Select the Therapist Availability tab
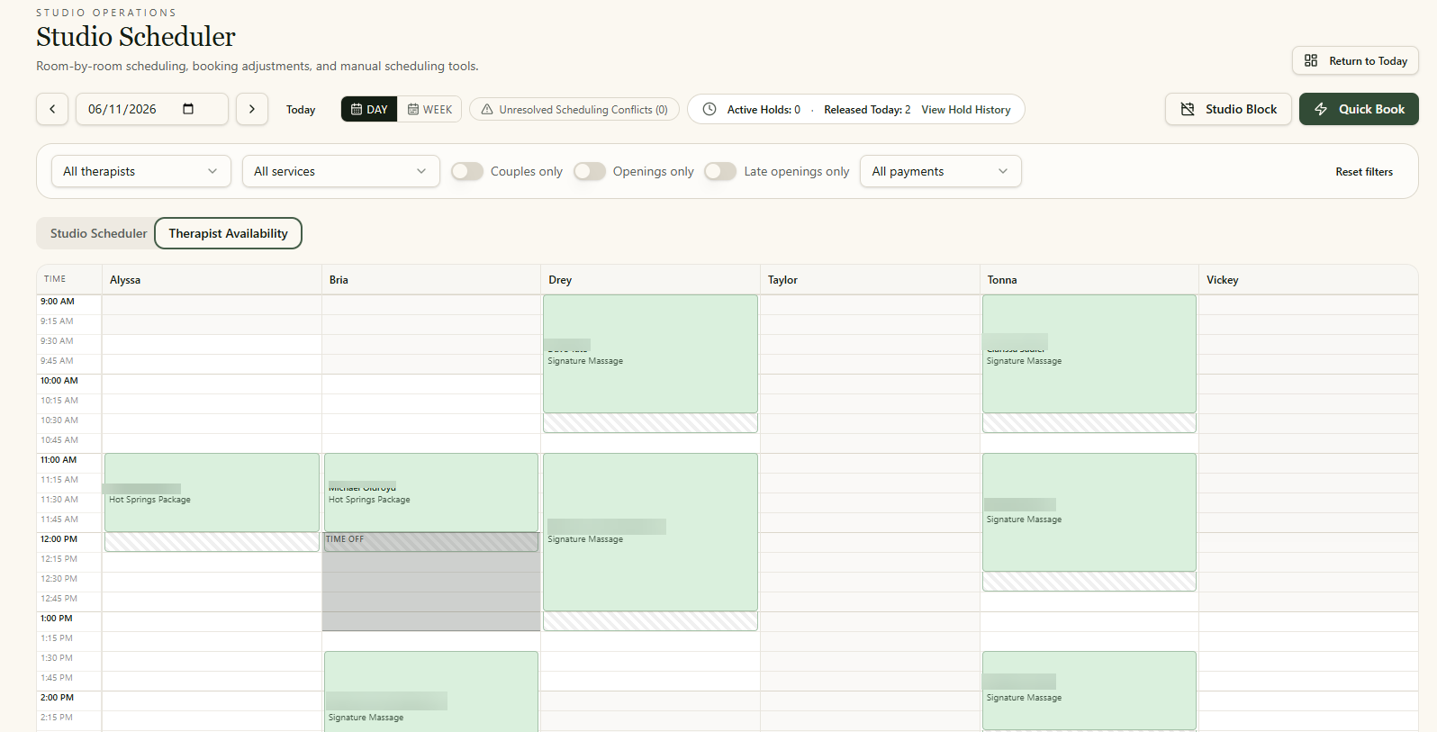This screenshot has height=732, width=1437. [x=228, y=233]
